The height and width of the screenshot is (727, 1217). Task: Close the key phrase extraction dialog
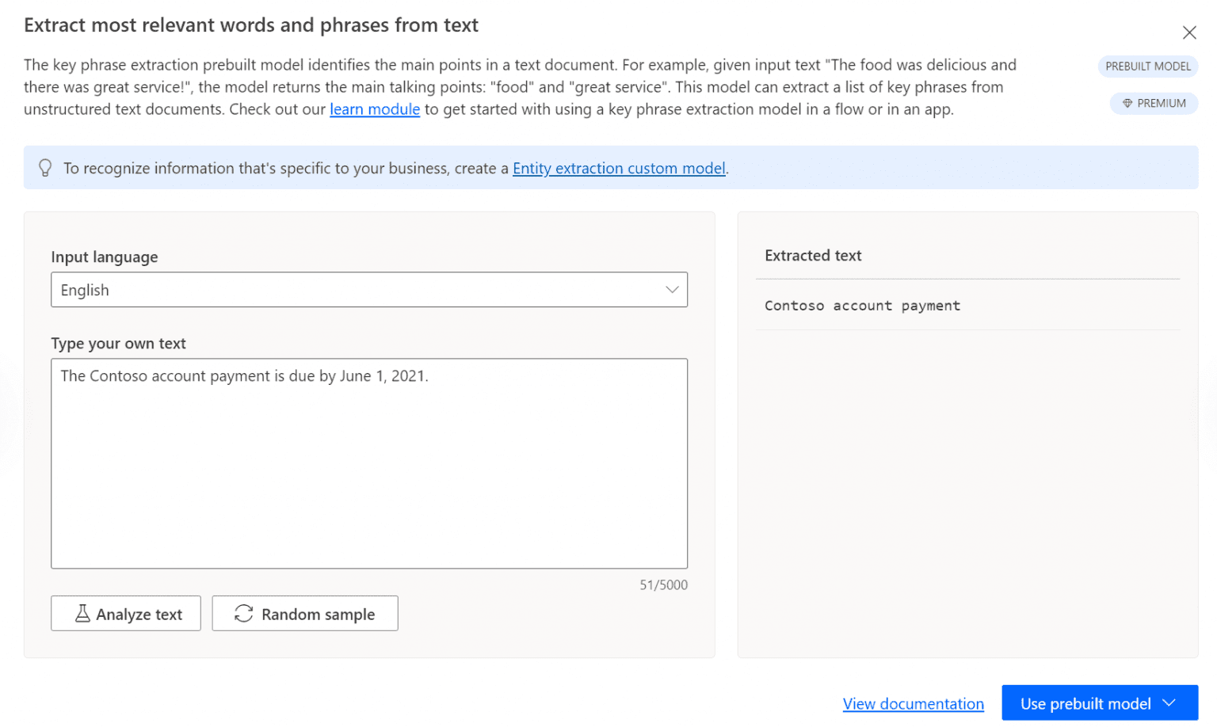1188,32
